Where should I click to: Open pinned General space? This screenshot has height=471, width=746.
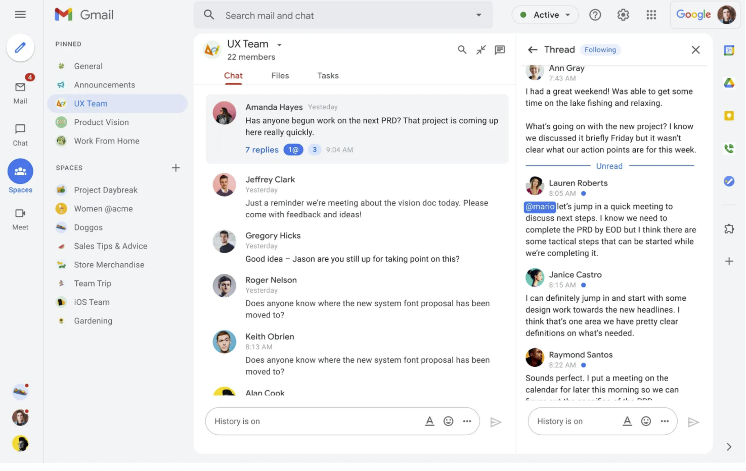click(x=117, y=66)
